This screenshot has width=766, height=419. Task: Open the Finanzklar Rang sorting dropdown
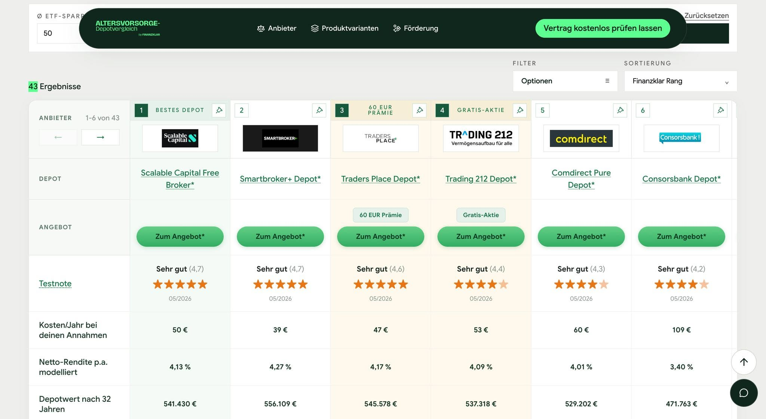point(680,81)
